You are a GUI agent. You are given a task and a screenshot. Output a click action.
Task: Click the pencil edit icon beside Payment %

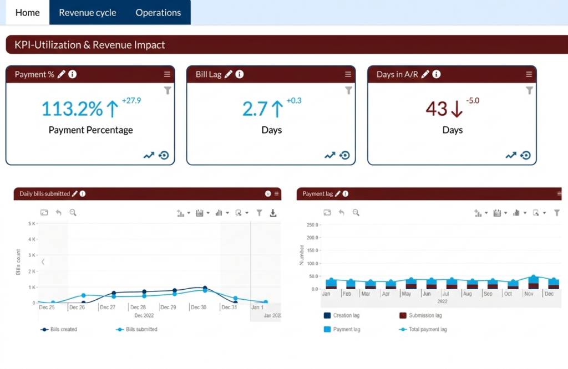click(62, 74)
